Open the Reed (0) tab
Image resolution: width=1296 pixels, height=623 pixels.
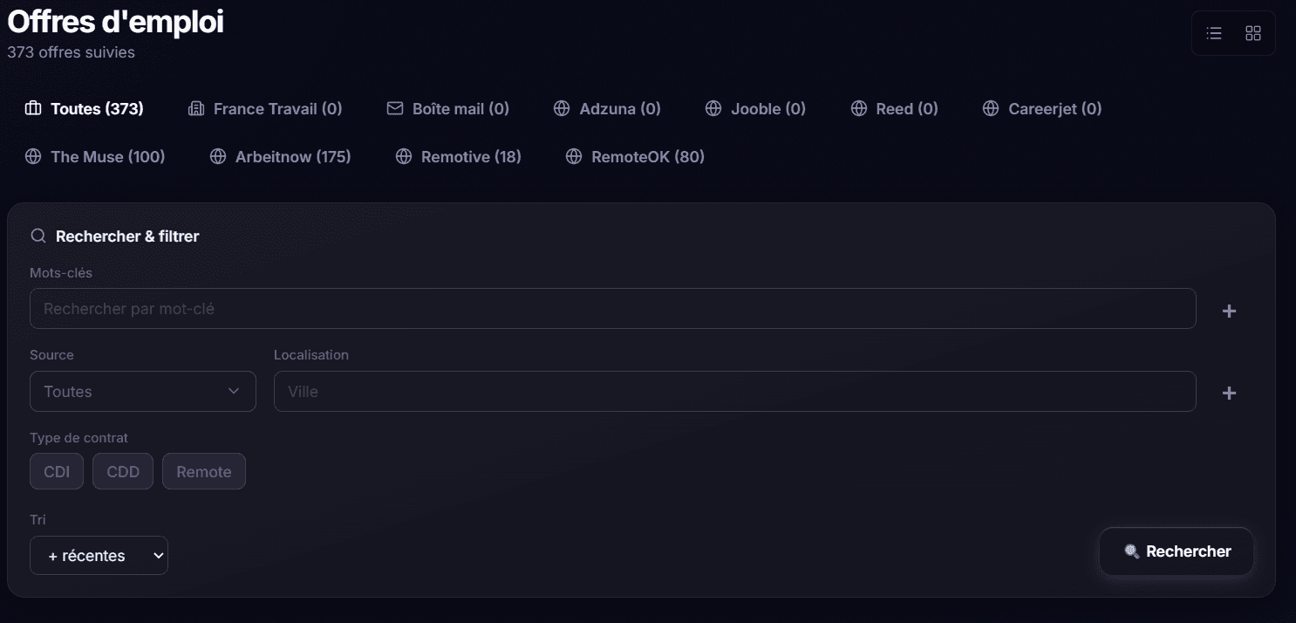[x=895, y=108]
